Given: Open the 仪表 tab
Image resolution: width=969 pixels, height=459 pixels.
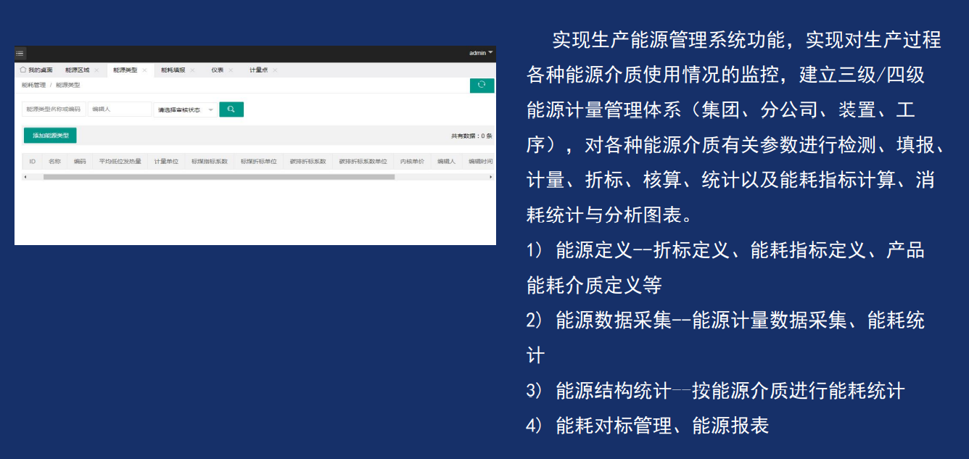Looking at the screenshot, I should (218, 70).
